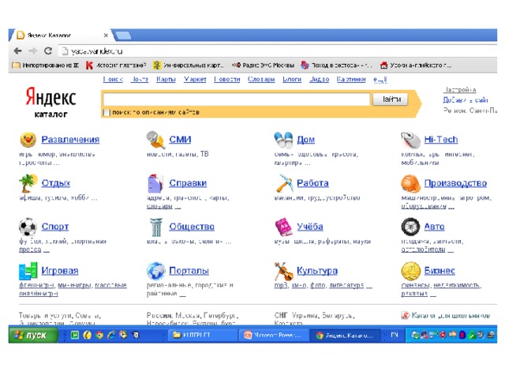Open the Карты link in top navigation
Viewport: 505px width, 379px height.
point(166,80)
